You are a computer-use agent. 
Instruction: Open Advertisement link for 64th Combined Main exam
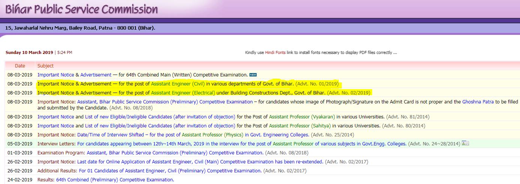tap(96, 75)
